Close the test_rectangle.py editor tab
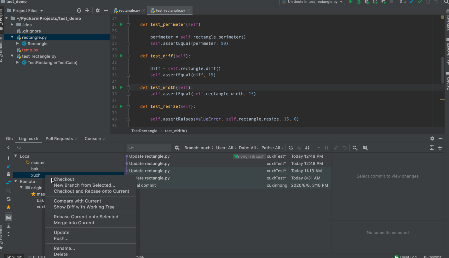449x258 pixels. point(189,10)
